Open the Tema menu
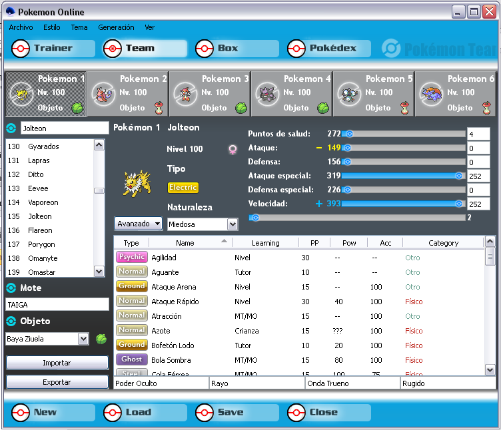501x430 pixels. coord(79,27)
